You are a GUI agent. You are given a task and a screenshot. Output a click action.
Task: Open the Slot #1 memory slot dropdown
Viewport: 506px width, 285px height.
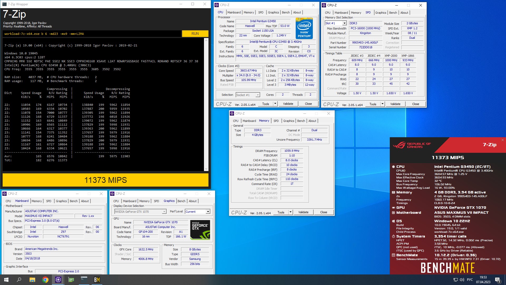tap(344, 23)
